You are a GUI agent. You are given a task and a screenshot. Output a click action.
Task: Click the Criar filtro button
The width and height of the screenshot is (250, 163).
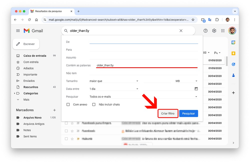pos(168,113)
